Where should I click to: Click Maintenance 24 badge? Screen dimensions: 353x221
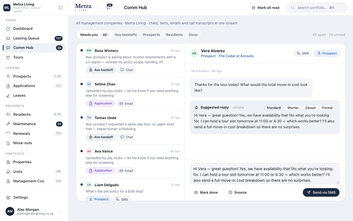59,124
